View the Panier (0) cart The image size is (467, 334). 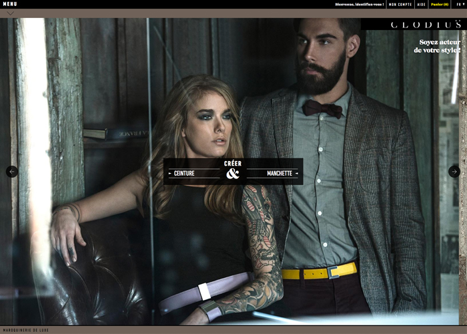(x=440, y=5)
